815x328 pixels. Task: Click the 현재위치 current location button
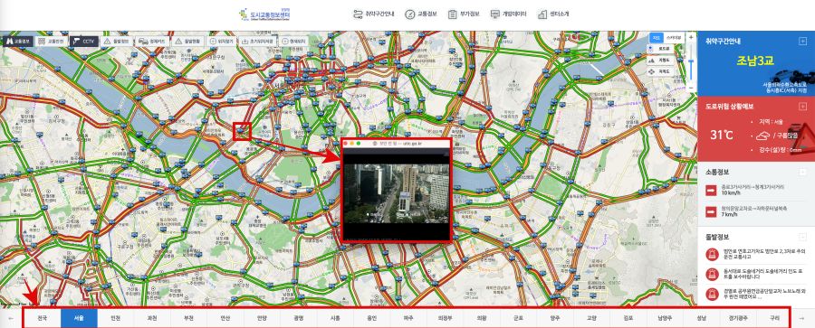(294, 41)
